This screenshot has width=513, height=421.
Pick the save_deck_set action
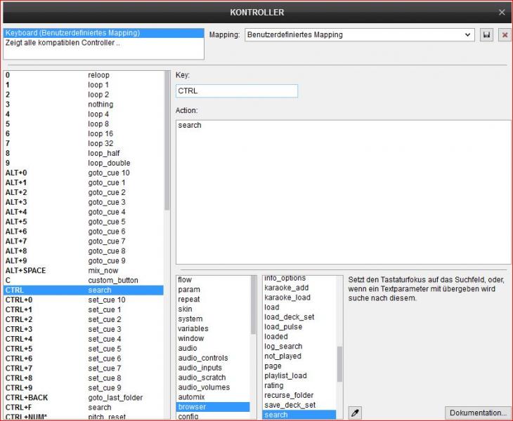299,406
